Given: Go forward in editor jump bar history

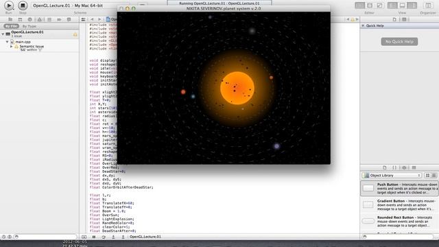Looking at the screenshot, I should [x=99, y=19].
